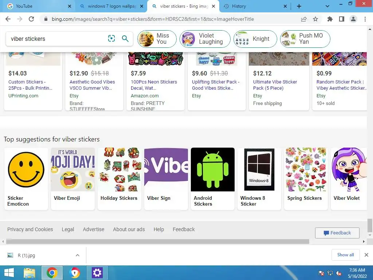Open the Windows Start button
The width and height of the screenshot is (373, 280).
(9, 273)
